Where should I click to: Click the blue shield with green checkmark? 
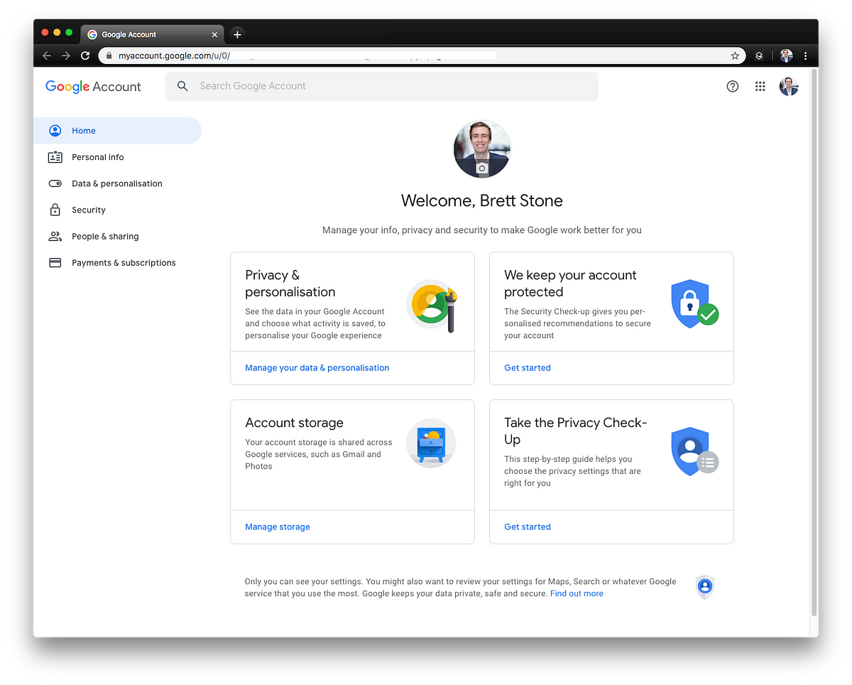tap(694, 304)
